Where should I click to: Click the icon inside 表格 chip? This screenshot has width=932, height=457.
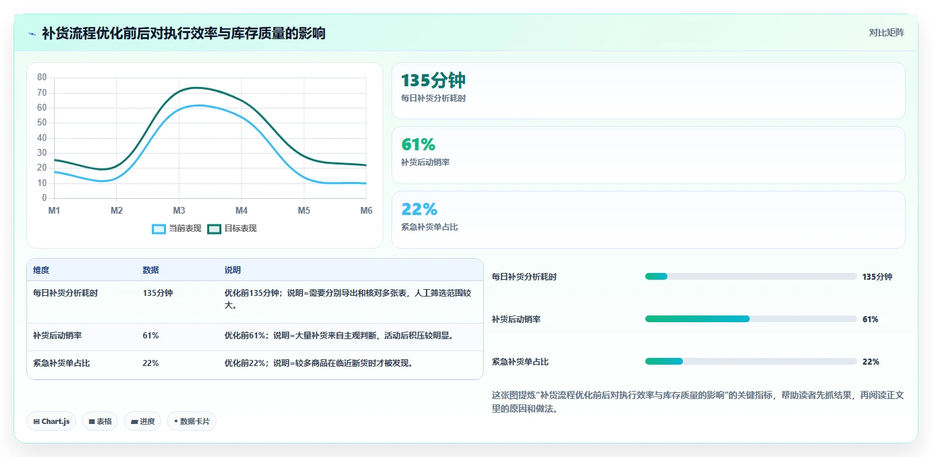(x=92, y=422)
